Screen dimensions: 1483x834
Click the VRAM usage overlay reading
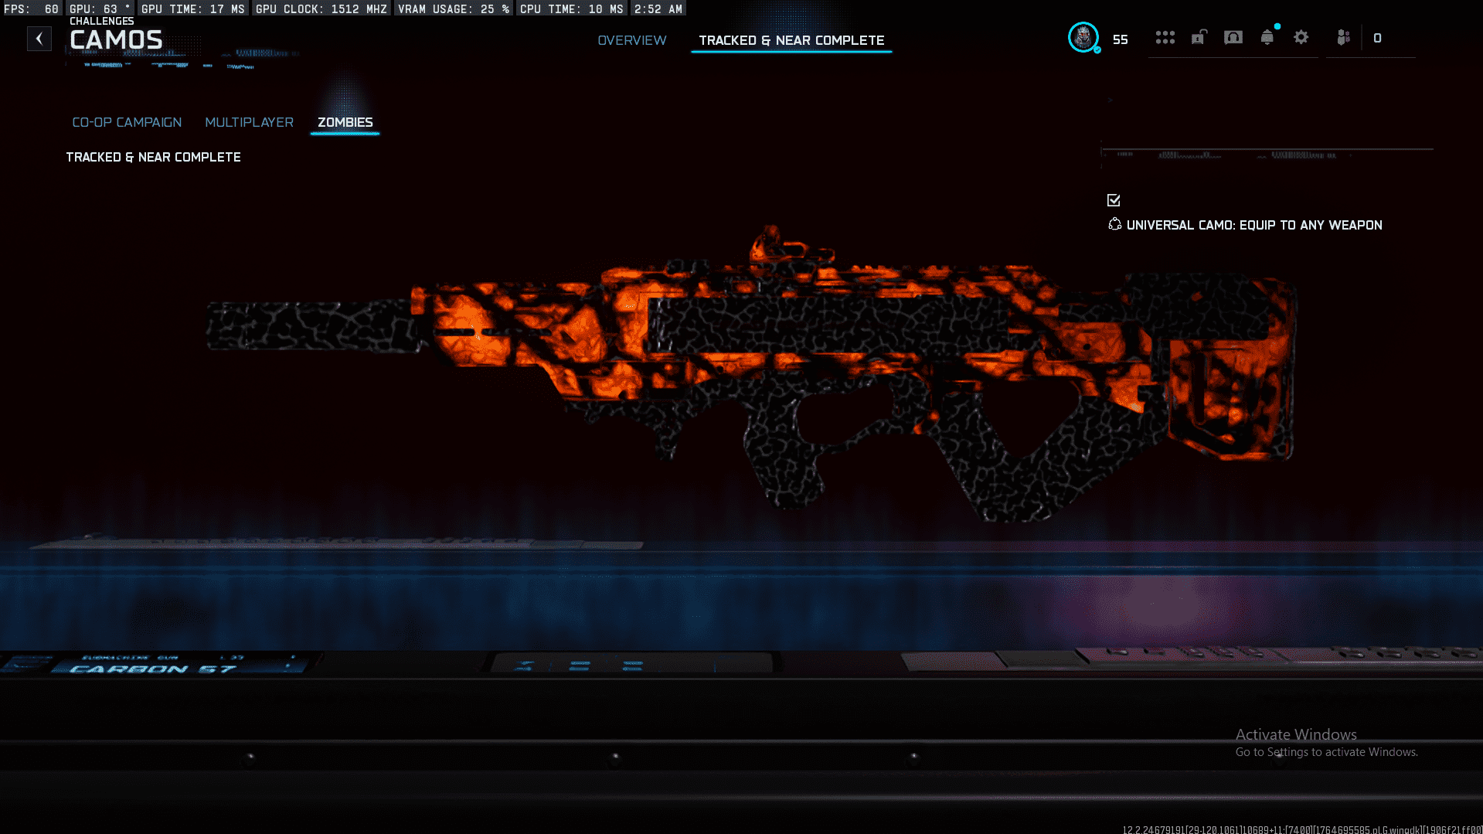[454, 9]
